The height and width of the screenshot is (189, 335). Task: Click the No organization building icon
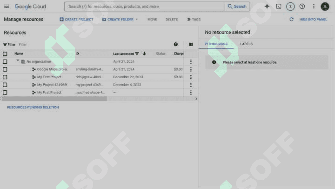[23, 61]
